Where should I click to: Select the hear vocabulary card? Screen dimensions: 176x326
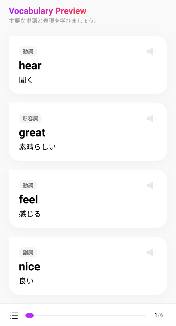[x=88, y=65]
